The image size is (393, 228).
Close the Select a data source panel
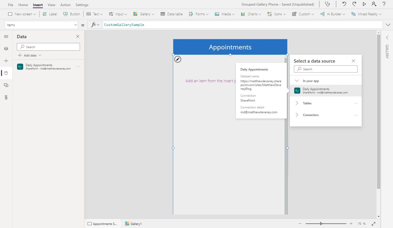353,61
